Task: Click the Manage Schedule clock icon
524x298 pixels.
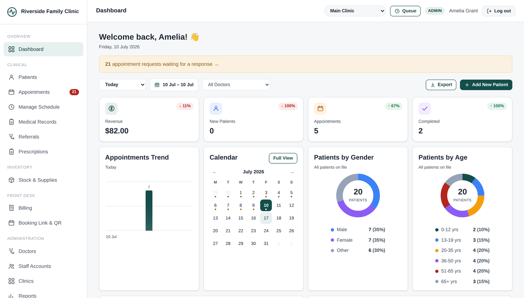Action: (12, 107)
